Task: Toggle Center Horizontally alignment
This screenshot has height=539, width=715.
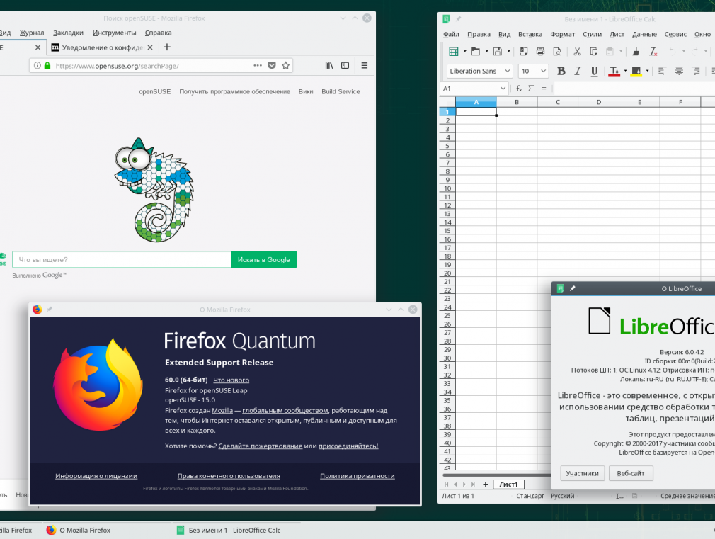Action: click(679, 71)
